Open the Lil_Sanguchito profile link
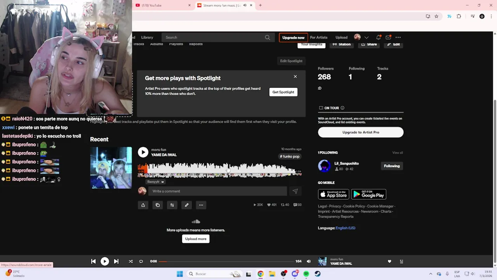The image size is (497, 280). 346,163
